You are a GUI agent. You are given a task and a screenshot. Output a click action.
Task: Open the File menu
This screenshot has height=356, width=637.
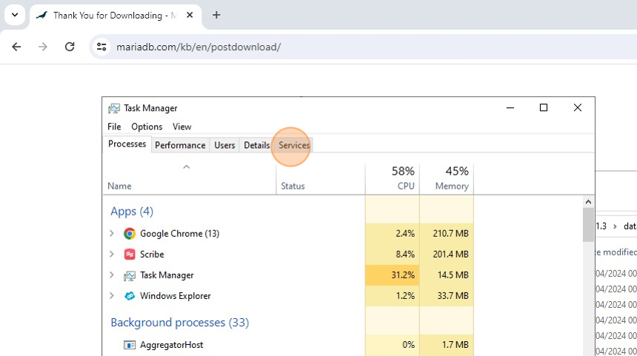point(114,127)
